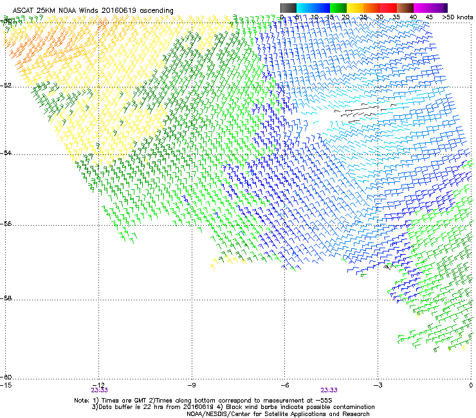
Task: Click the "20" legend scale label
Action: (x=346, y=17)
